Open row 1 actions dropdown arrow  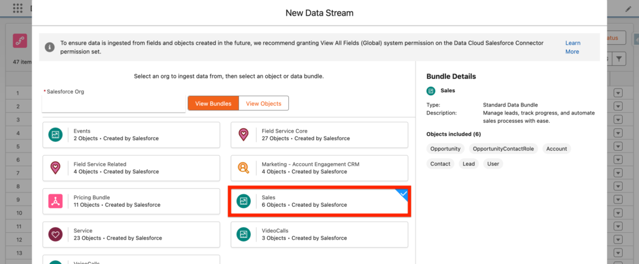point(618,93)
